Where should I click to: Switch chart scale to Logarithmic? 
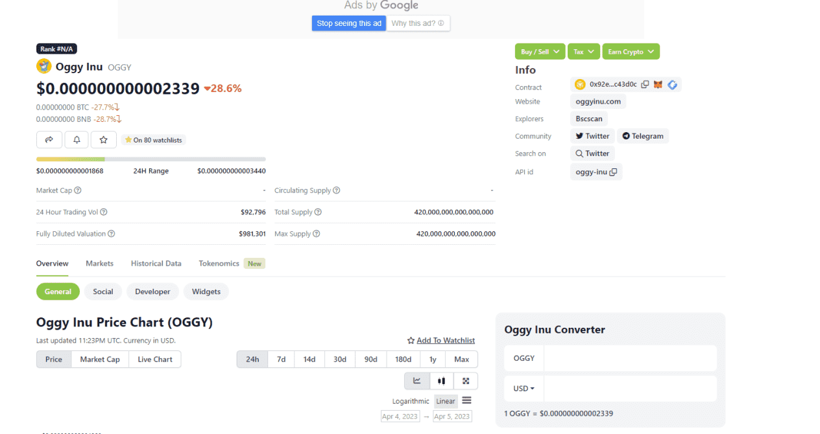[x=411, y=401]
